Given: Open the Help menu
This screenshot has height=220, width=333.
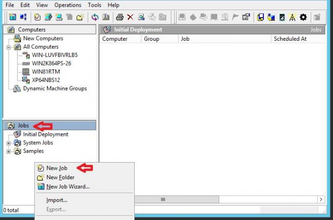Looking at the screenshot, I should click(114, 5).
